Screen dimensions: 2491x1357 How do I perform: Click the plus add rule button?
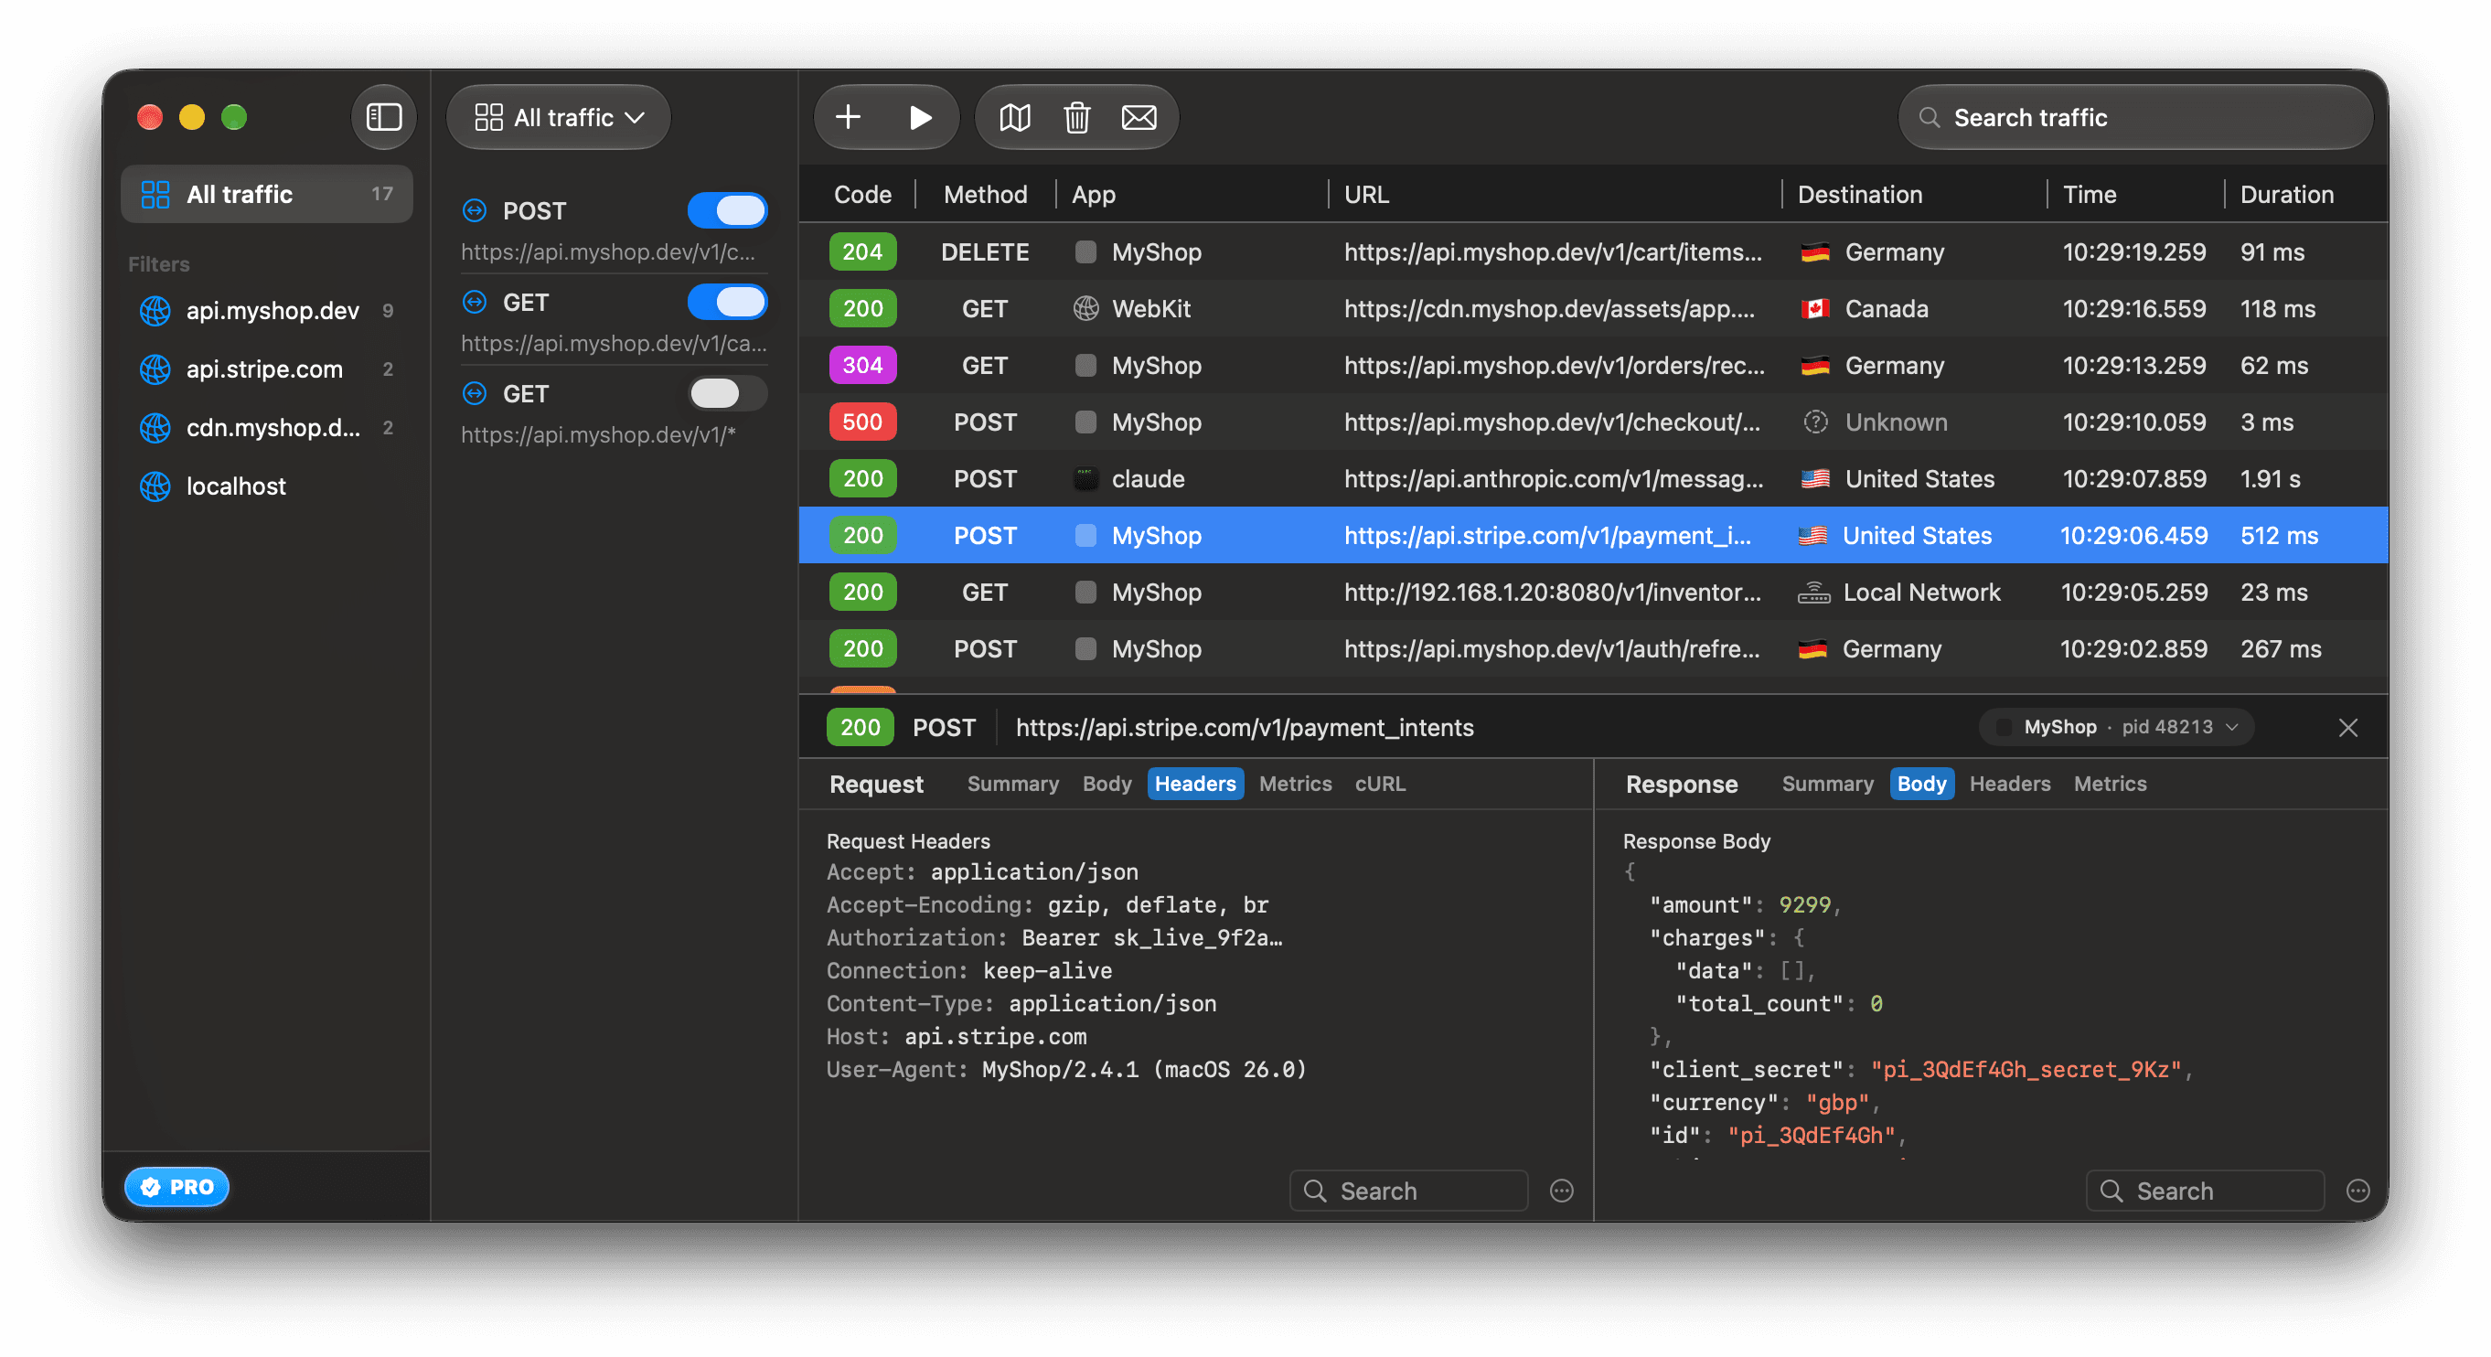click(x=848, y=117)
